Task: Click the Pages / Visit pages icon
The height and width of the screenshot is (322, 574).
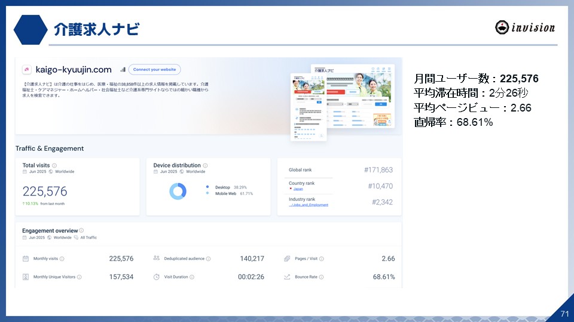Action: click(287, 258)
